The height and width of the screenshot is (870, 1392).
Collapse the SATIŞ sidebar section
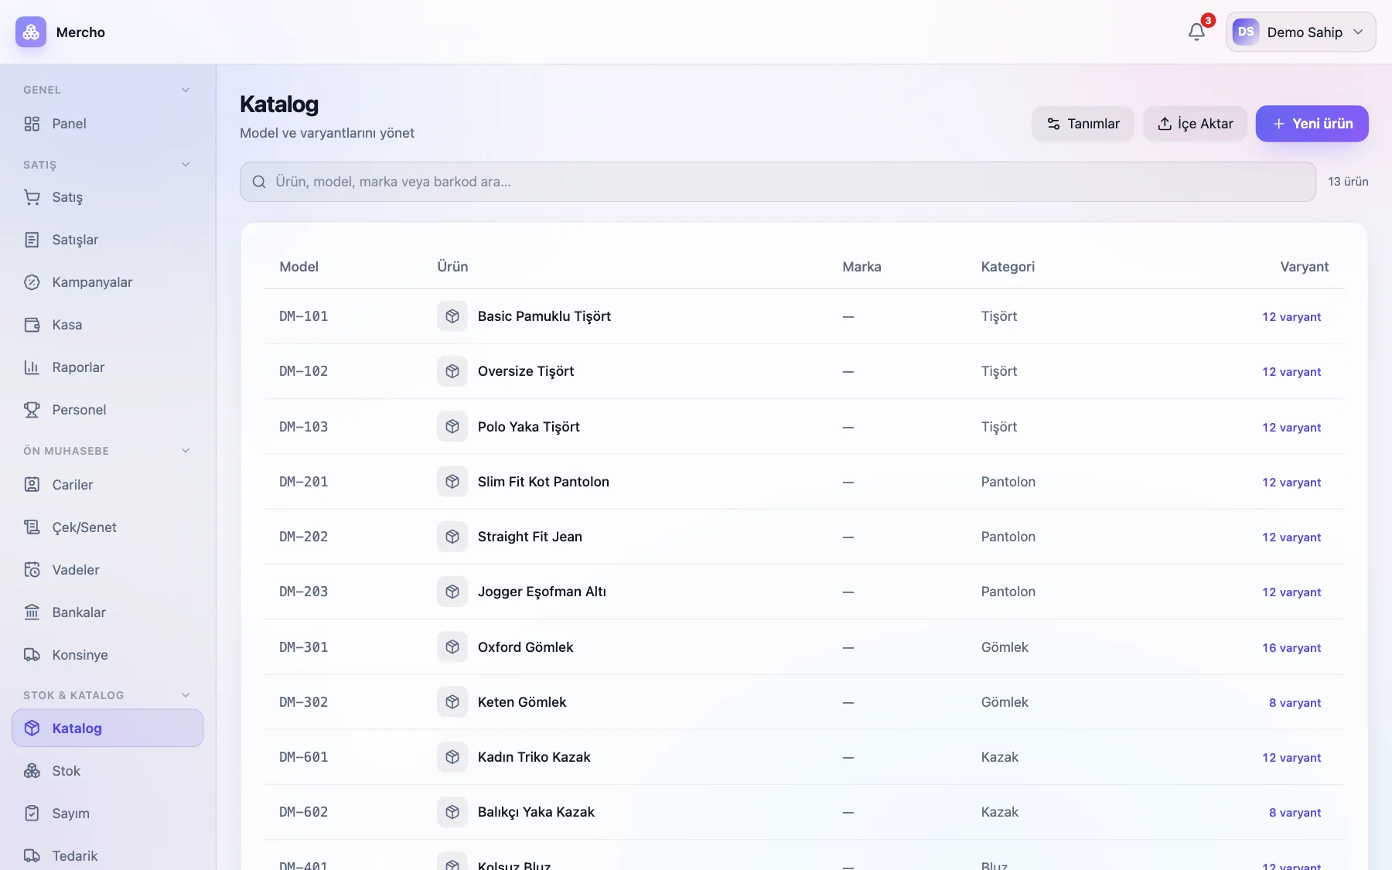tap(186, 165)
